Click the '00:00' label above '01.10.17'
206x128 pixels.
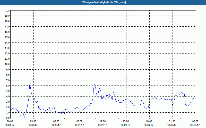pos(195,121)
